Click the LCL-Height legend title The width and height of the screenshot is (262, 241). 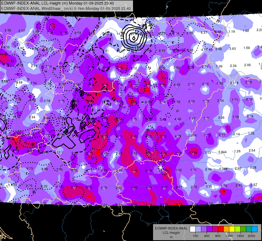[x=171, y=233]
